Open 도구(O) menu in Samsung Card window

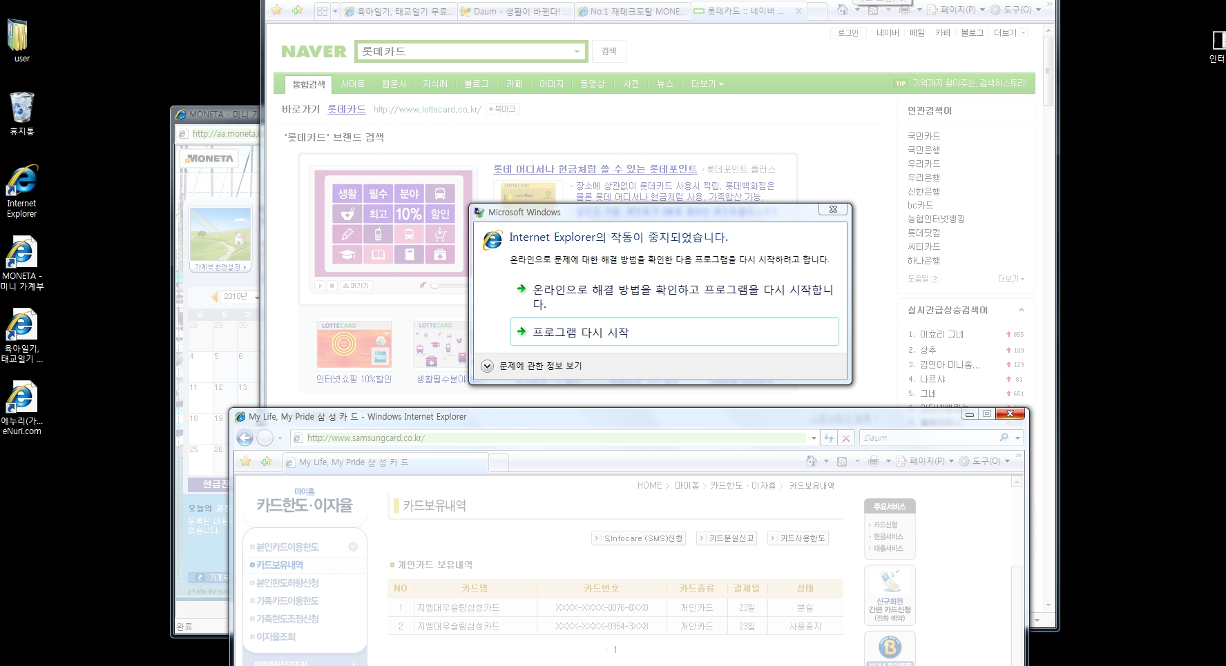point(986,461)
